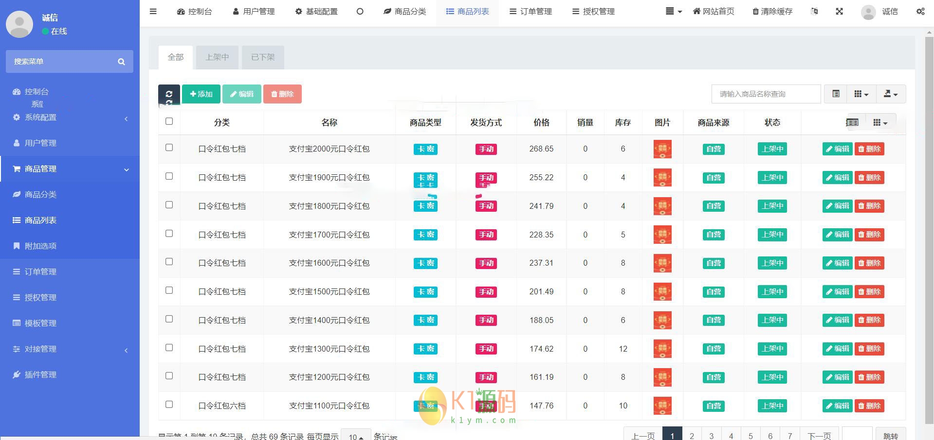Screen dimensions: 934x440
Task: Click the sidebar collapse hamburger icon
Action: pyautogui.click(x=153, y=11)
